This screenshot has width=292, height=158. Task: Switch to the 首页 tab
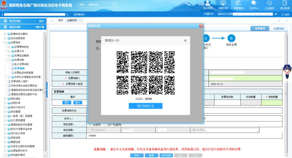point(61,20)
